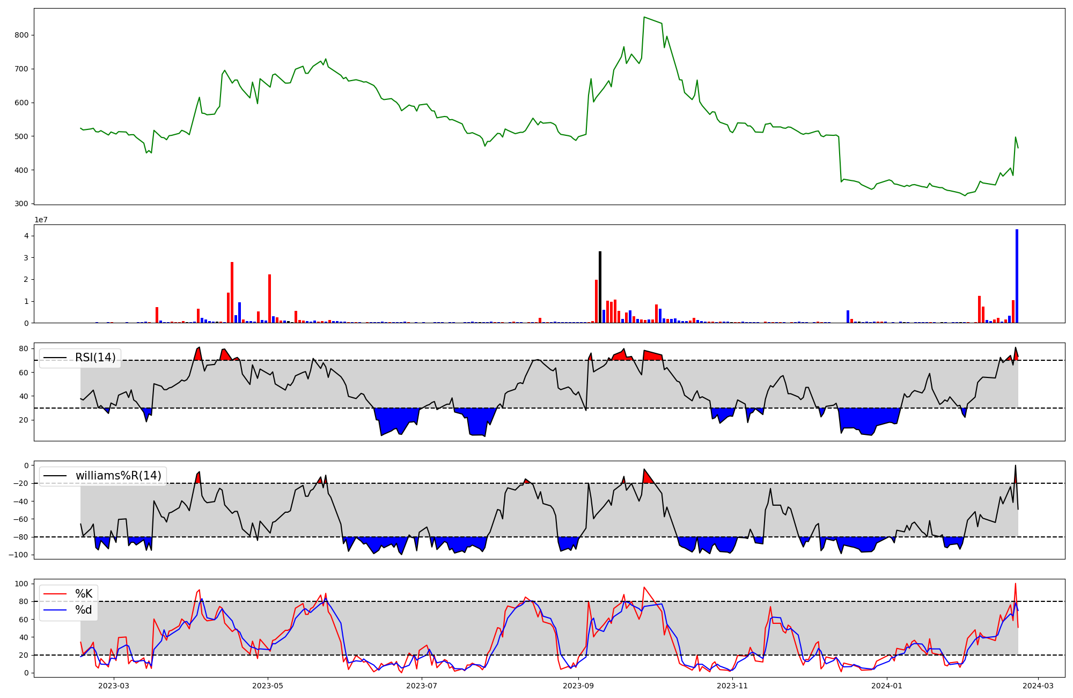The width and height of the screenshot is (1073, 698).
Task: Click the tallest blue volume bar
Action: tap(1017, 277)
